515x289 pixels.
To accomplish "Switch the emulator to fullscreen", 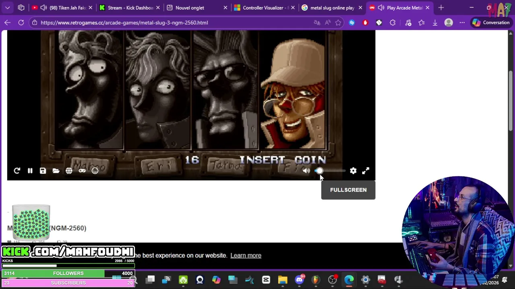I will [365, 171].
